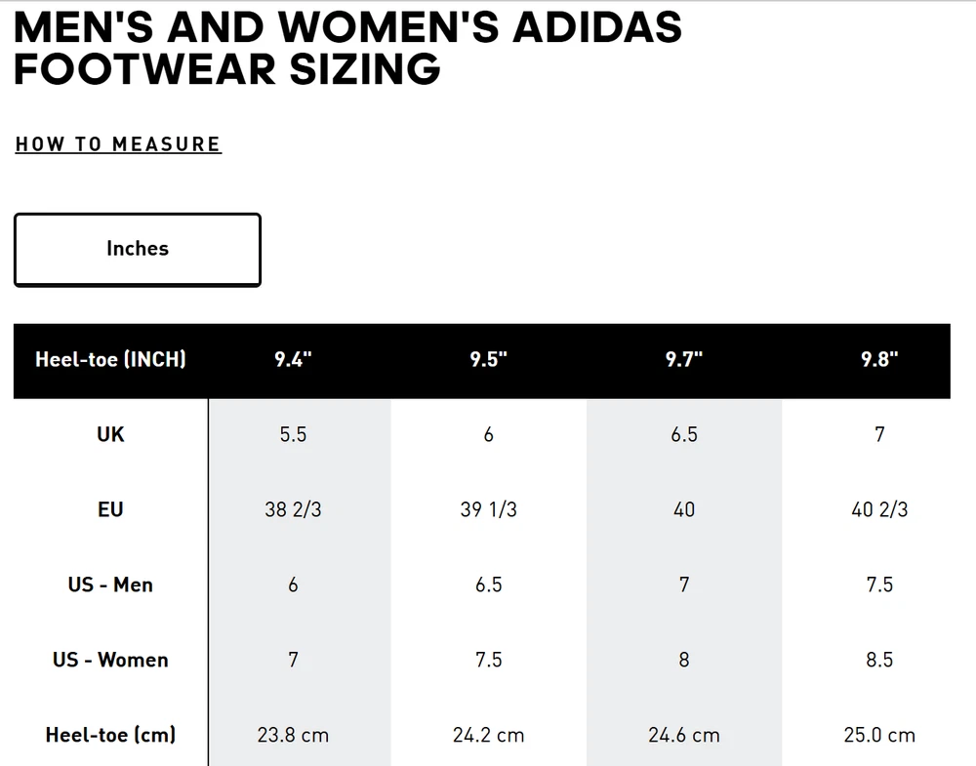Click US Men size 6.5 cell

click(488, 585)
